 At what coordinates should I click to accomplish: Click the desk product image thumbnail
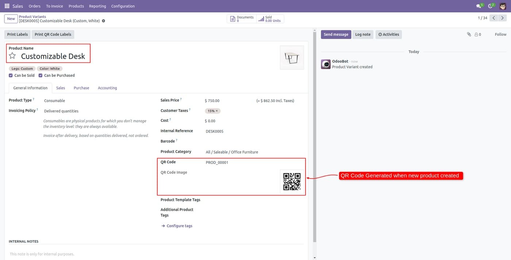click(x=292, y=57)
